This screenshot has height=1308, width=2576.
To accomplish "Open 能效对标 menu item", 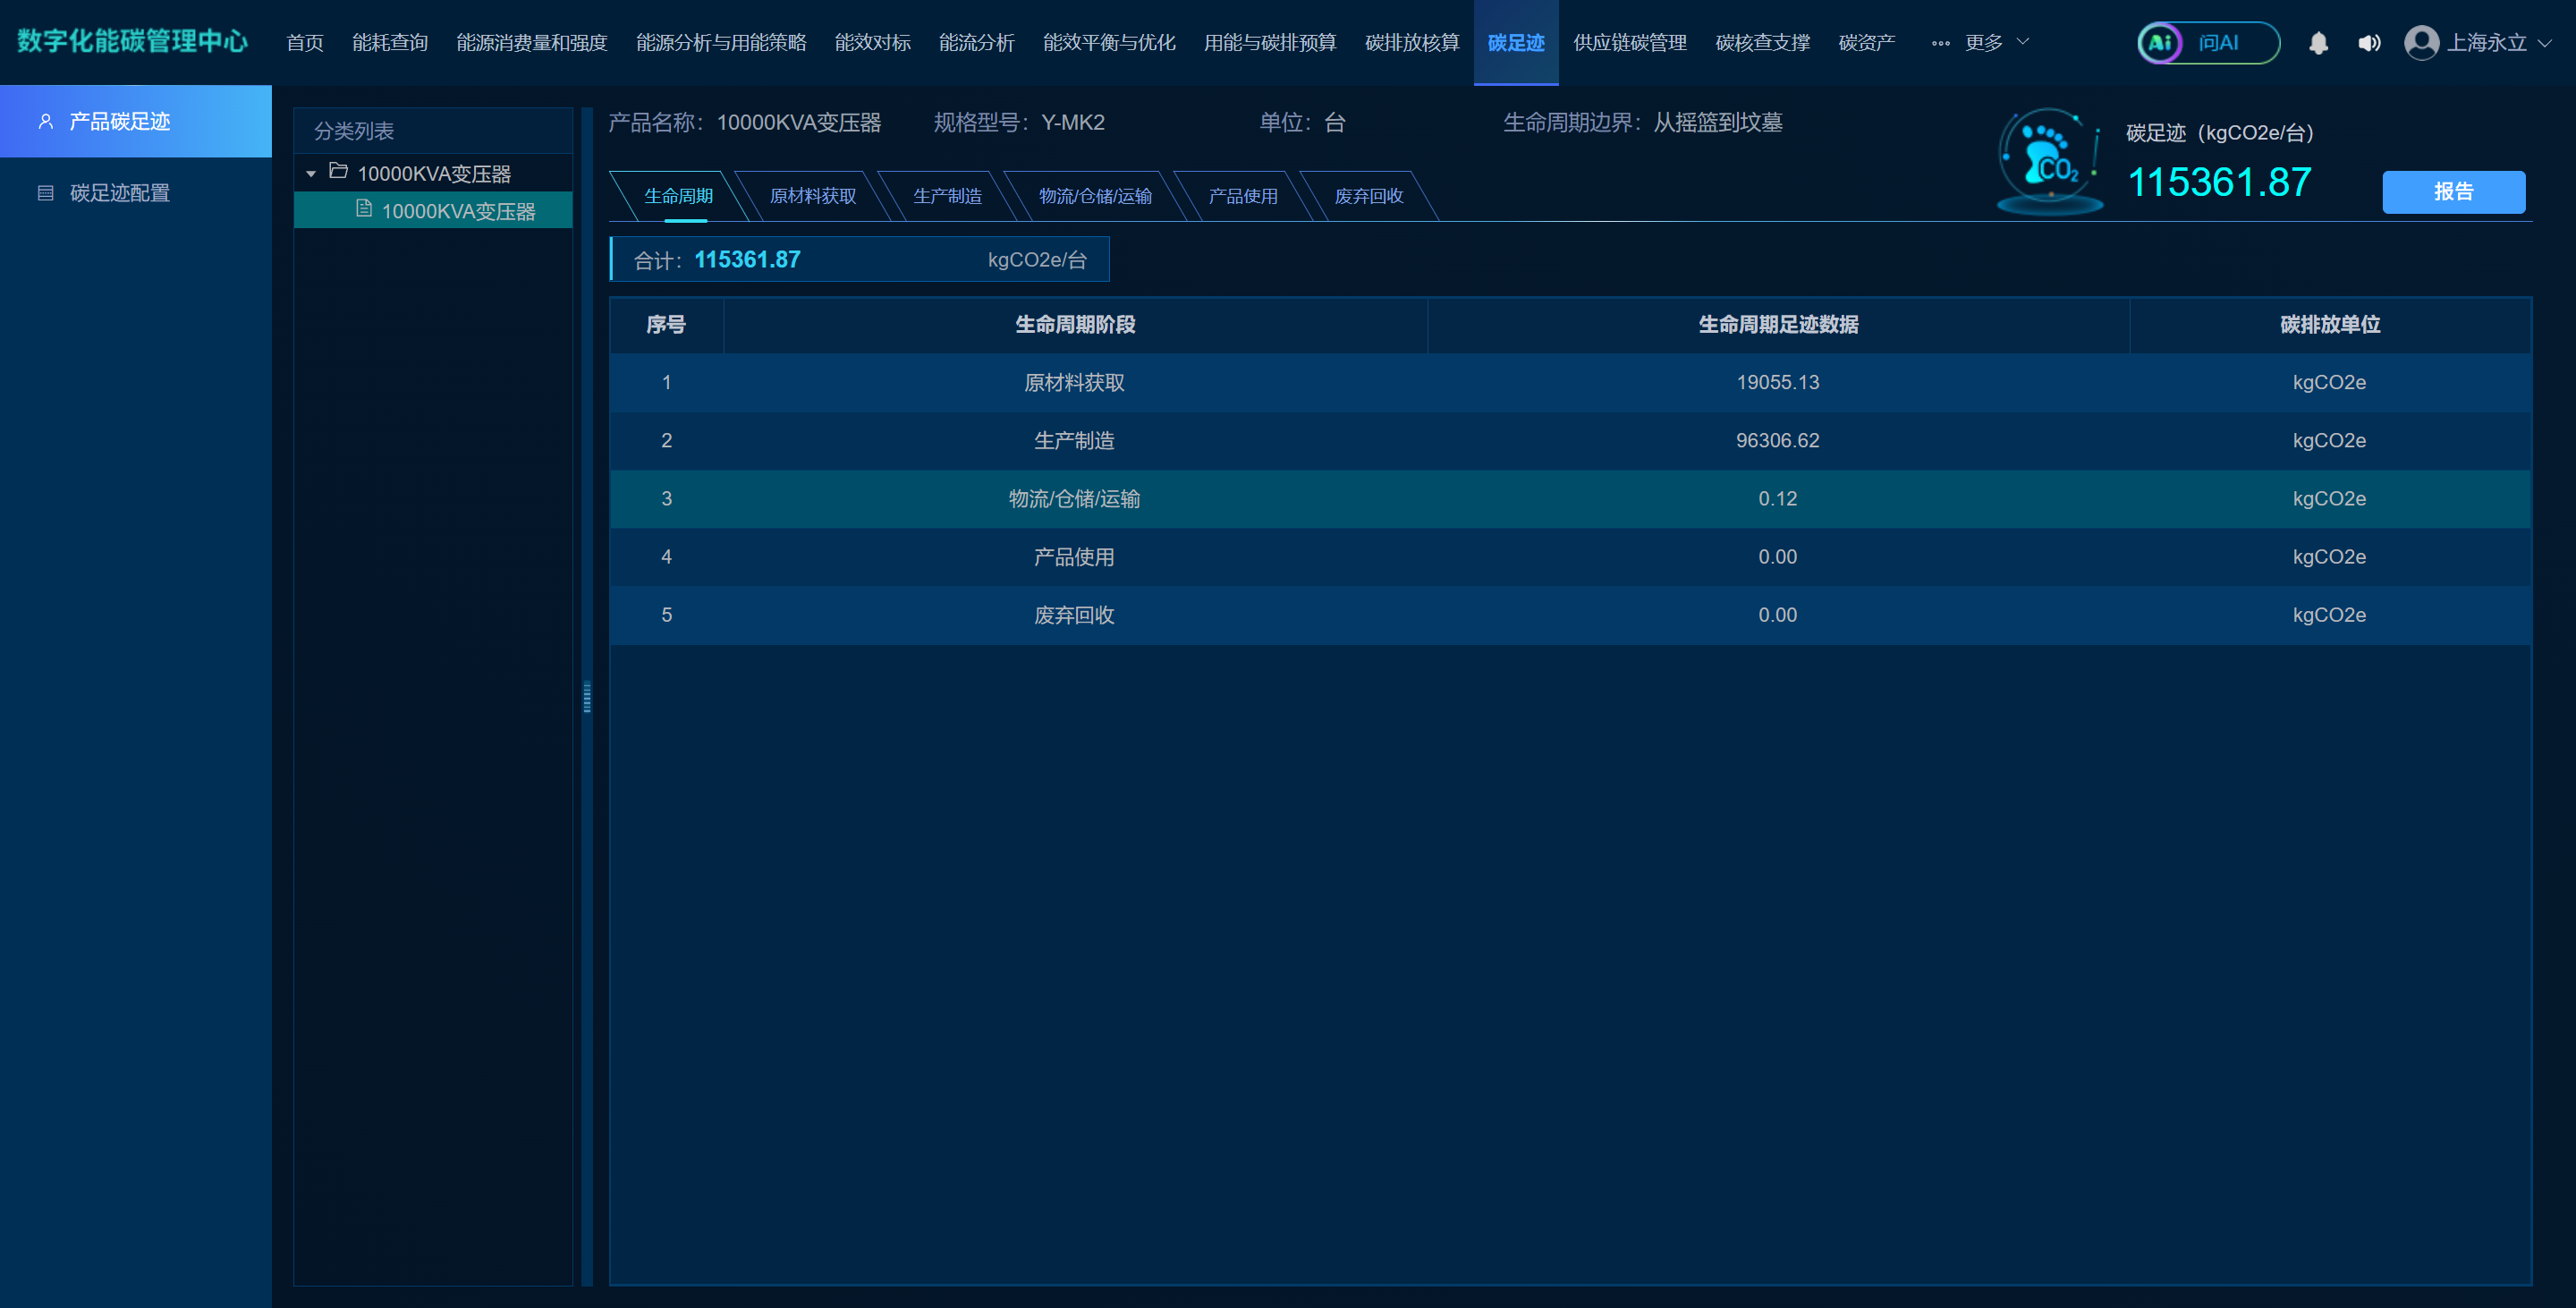I will pyautogui.click(x=873, y=43).
